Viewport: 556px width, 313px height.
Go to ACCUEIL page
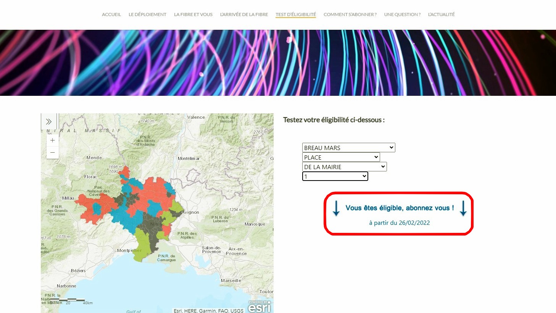[x=111, y=15]
